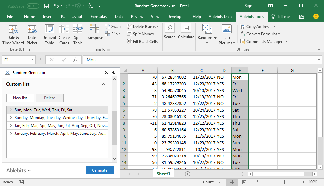Open the Split Table tool
This screenshot has width=324, height=186.
[x=78, y=34]
